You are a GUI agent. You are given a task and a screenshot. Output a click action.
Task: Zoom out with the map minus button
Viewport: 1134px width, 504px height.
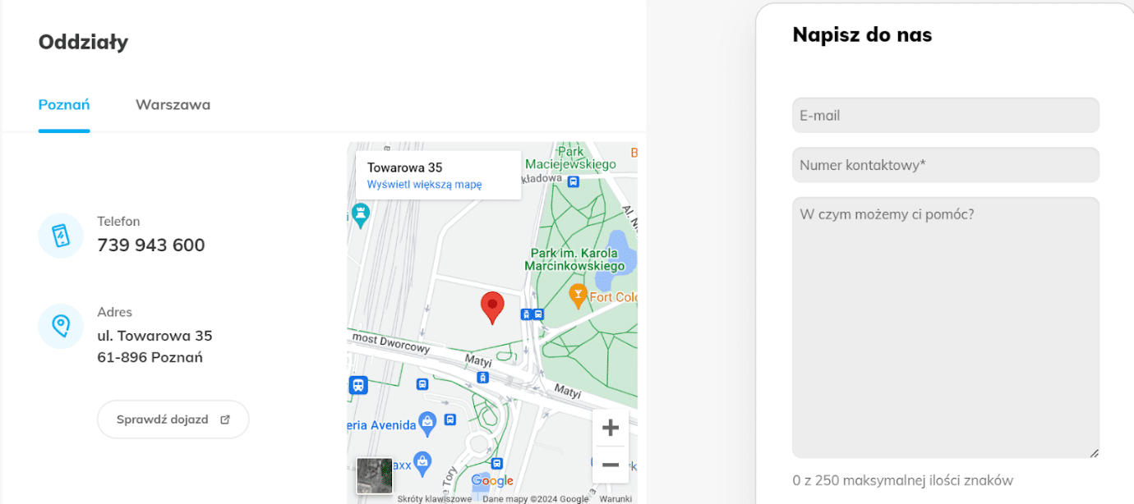coord(611,465)
